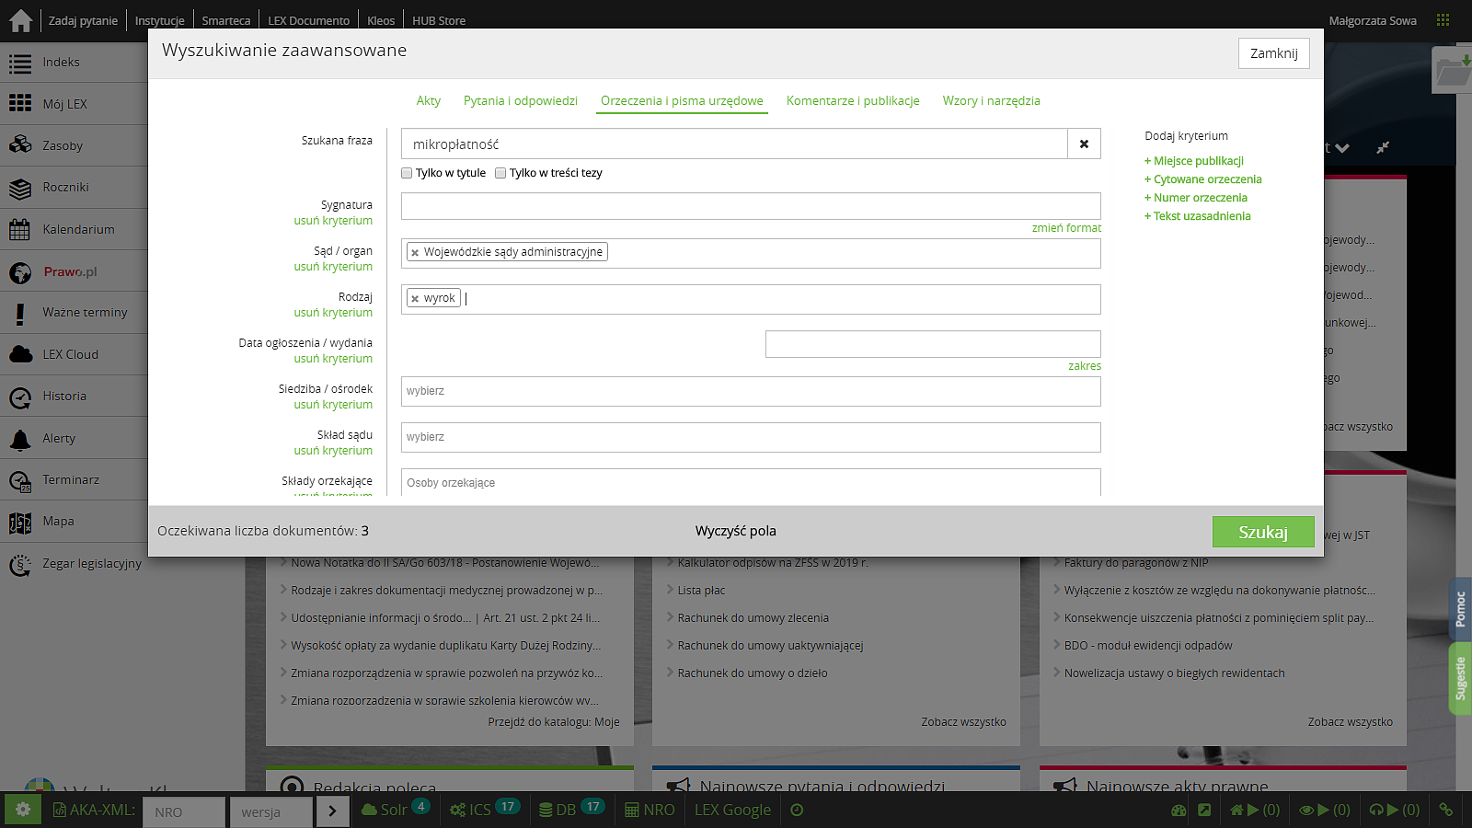Image resolution: width=1472 pixels, height=828 pixels.
Task: Select the 'Komentarze i publikacje' tab
Action: tap(852, 101)
